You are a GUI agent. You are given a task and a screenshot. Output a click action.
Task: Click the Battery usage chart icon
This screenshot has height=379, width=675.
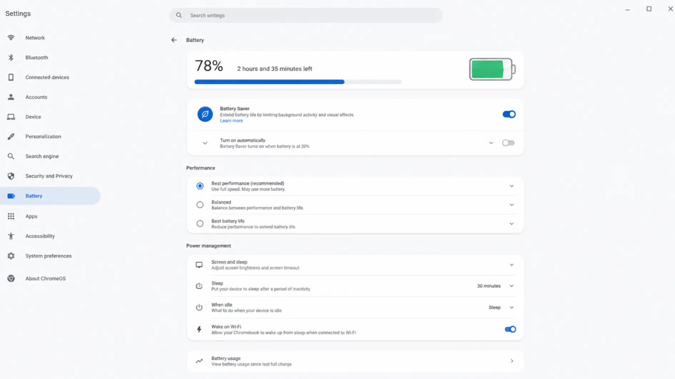click(x=199, y=361)
